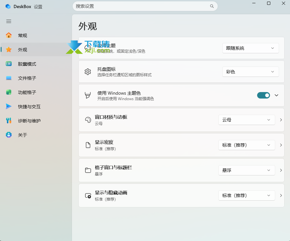Click the 诊断与维护 tools icon

tap(9, 120)
